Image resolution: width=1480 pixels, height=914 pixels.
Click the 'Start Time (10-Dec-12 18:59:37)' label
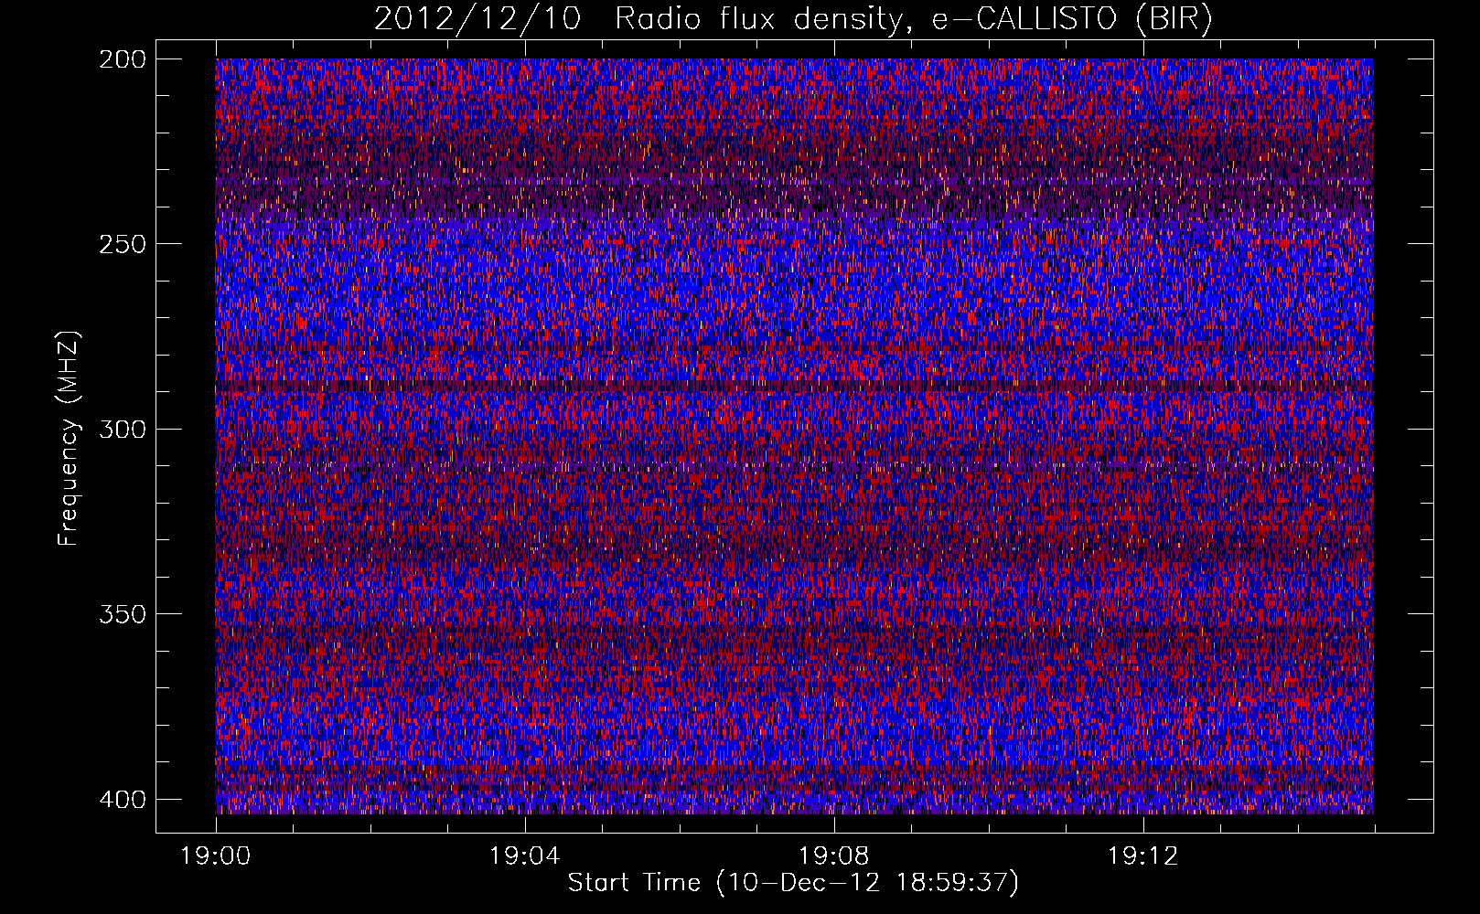pos(793,883)
